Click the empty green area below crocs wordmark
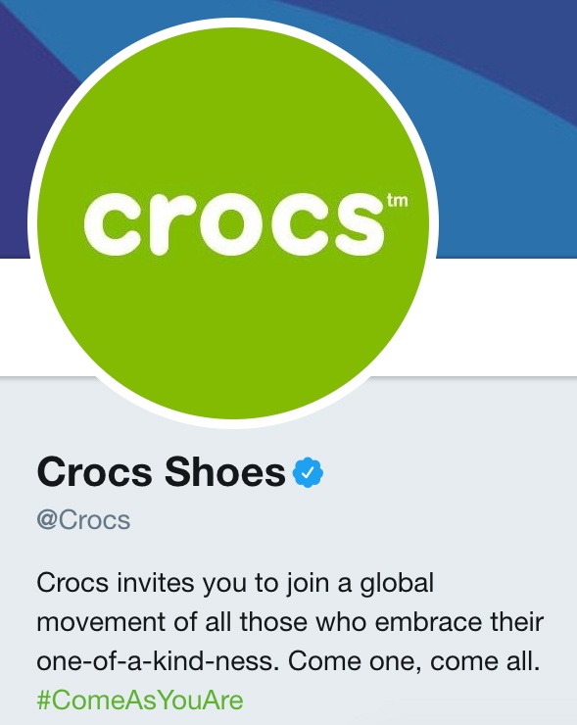577x725 pixels. 233,333
